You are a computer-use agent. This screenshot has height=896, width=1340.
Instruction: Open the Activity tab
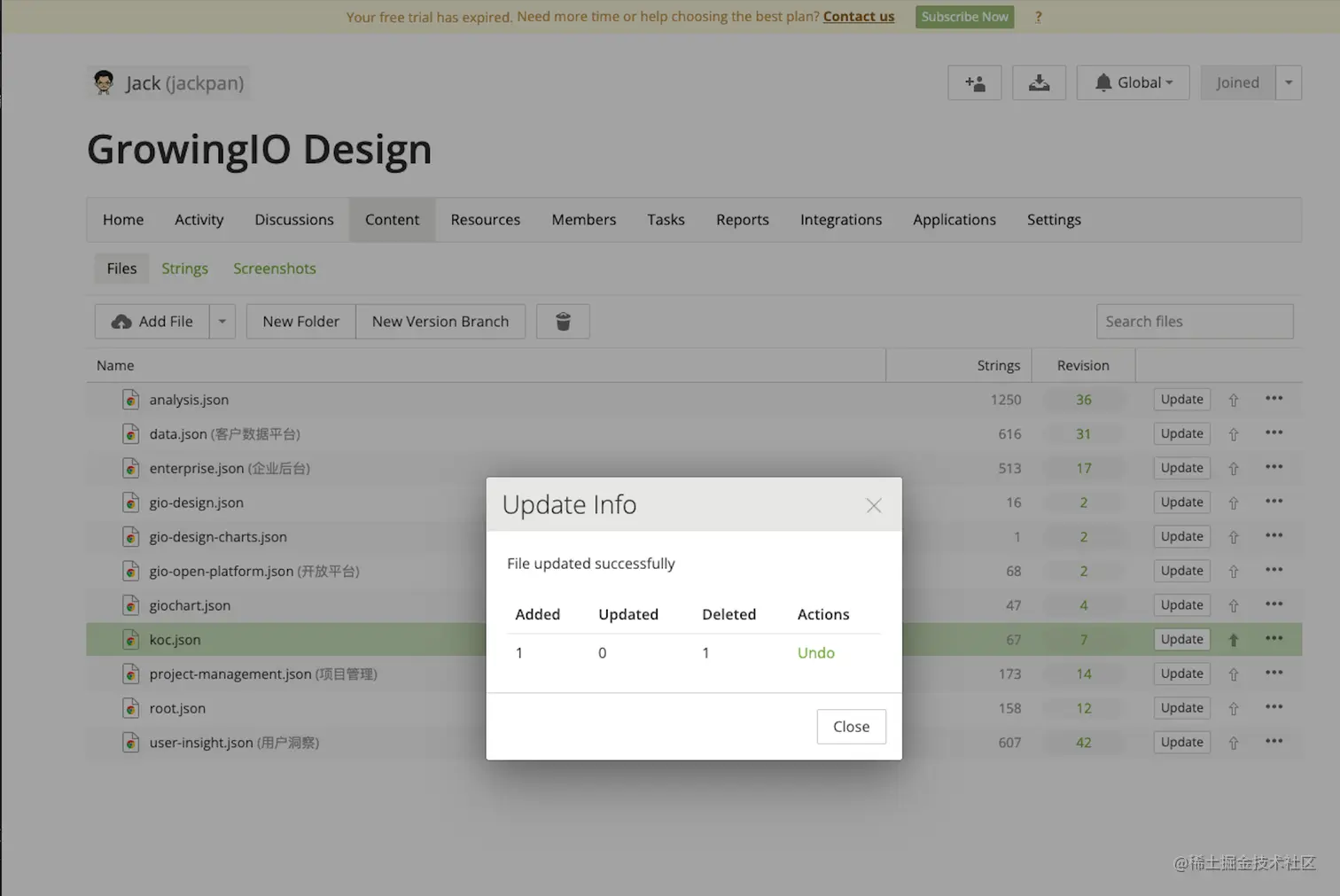click(199, 220)
